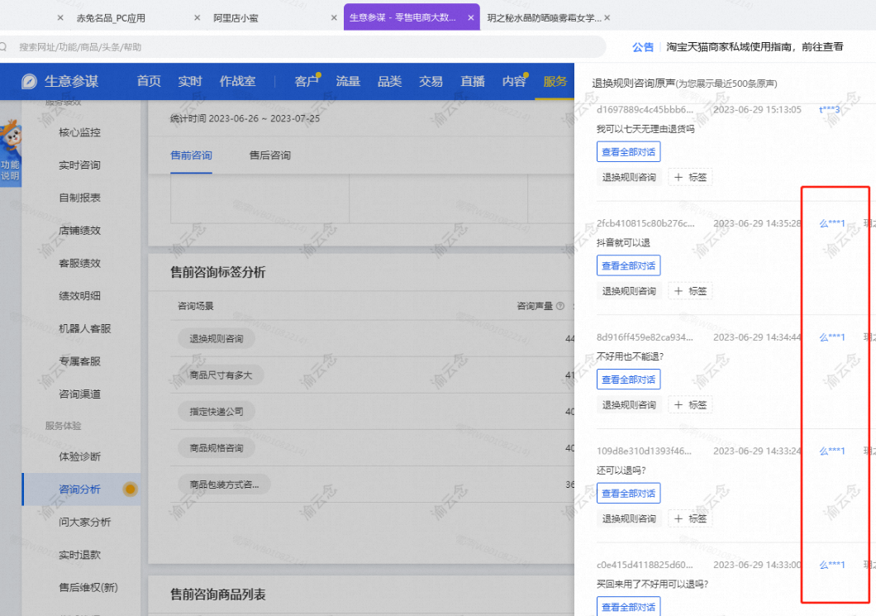Open 实时 navigation menu

coord(190,82)
